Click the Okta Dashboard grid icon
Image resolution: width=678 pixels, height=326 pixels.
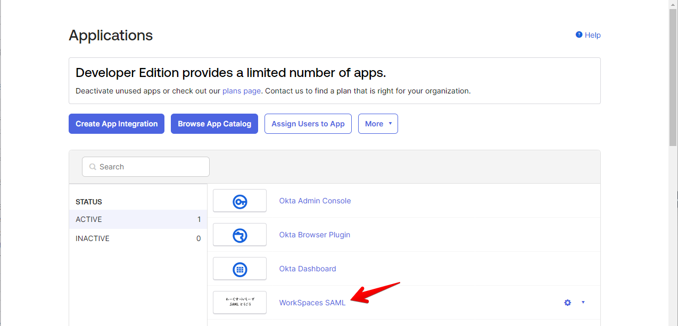point(239,269)
